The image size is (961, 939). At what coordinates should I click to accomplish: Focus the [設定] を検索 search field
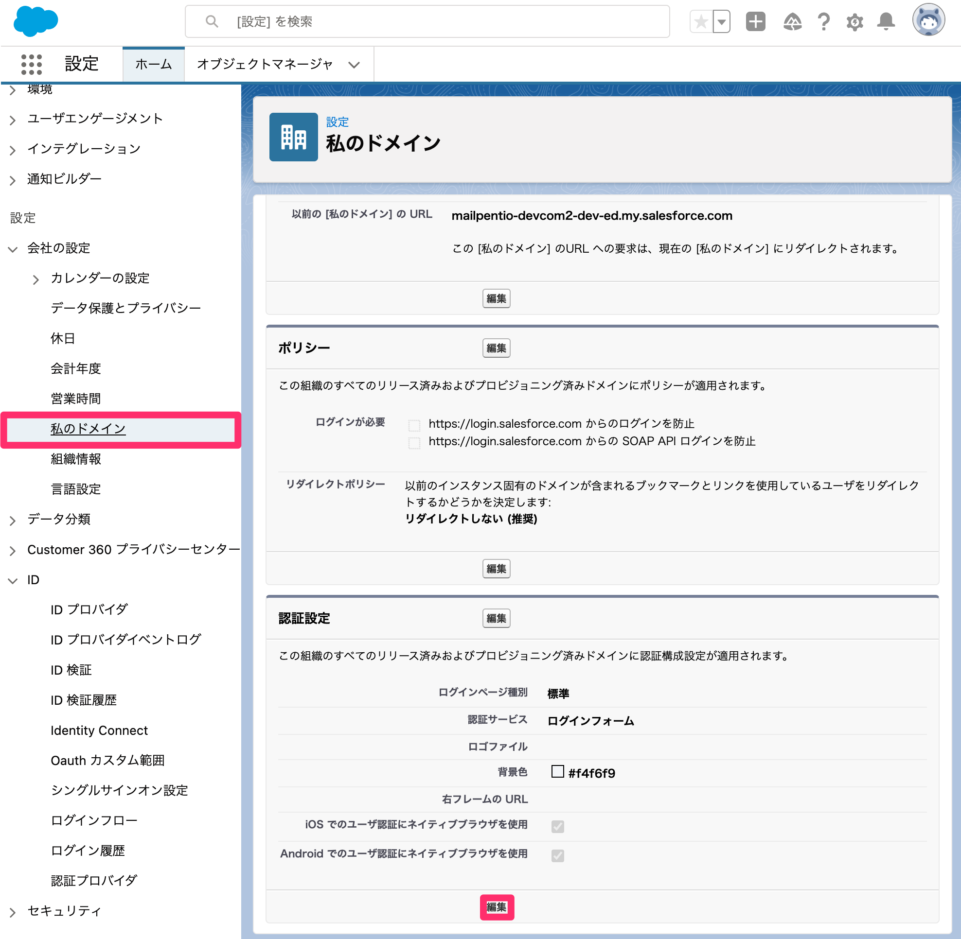pyautogui.click(x=427, y=22)
